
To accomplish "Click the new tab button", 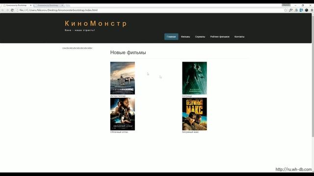I will (68, 5).
